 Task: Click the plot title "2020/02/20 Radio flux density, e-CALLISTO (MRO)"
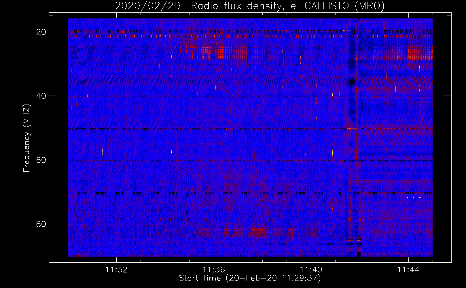pyautogui.click(x=250, y=6)
